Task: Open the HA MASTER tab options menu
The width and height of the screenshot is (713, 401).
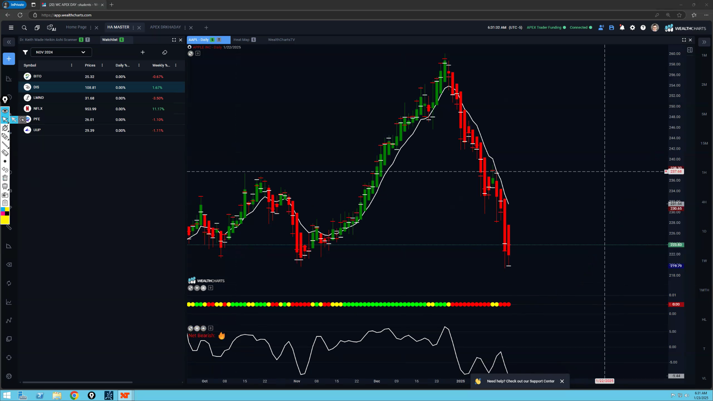Action: coord(133,27)
